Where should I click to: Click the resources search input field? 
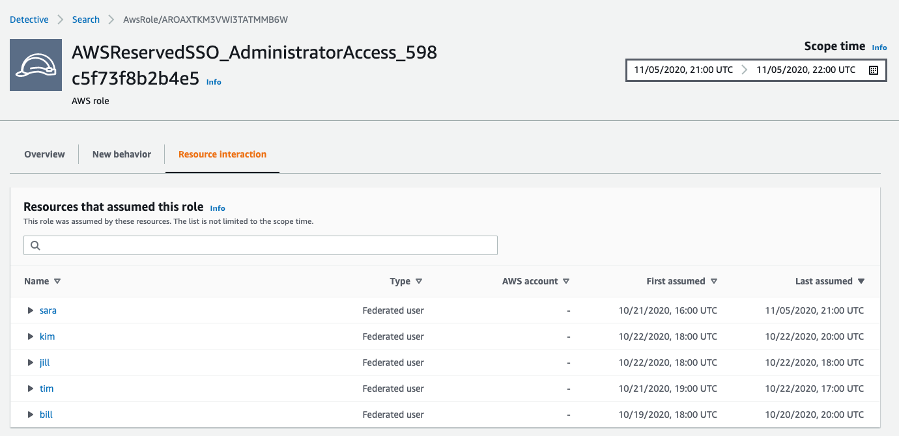click(261, 245)
